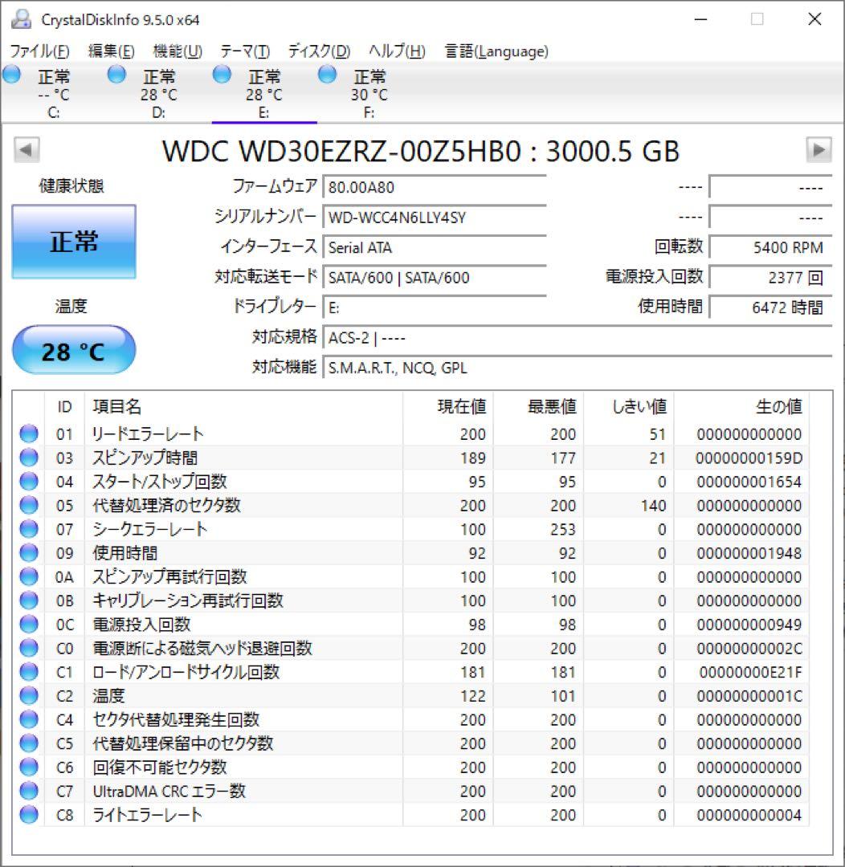This screenshot has width=845, height=867.
Task: Select drive E: status orb
Action: 222,75
